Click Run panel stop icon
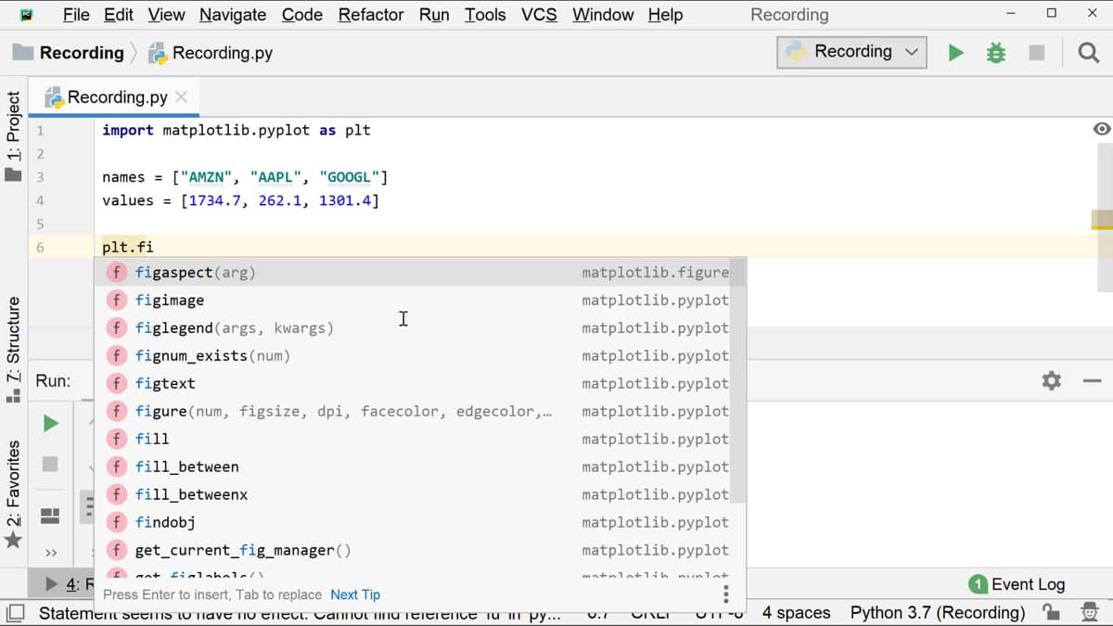Image resolution: width=1113 pixels, height=626 pixels. pyautogui.click(x=51, y=464)
